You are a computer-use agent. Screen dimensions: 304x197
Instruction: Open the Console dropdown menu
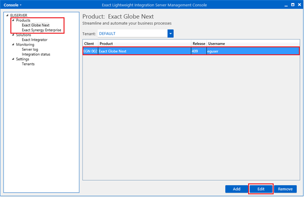coord(13,5)
